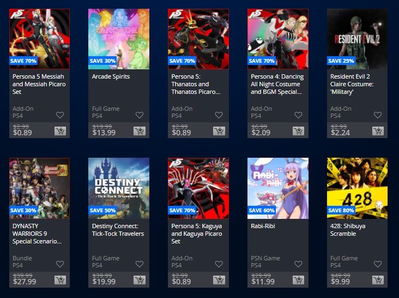The image size is (399, 298).
Task: Add Persona 5 Messiah set to cart
Action: pos(60,131)
